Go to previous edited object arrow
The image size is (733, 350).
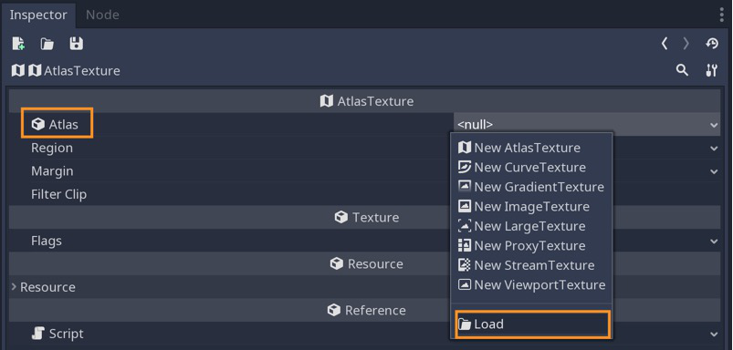click(x=665, y=44)
